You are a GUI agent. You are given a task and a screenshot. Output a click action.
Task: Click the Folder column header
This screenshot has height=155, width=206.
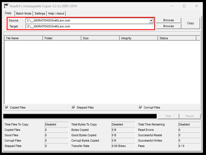pyautogui.click(x=62, y=38)
